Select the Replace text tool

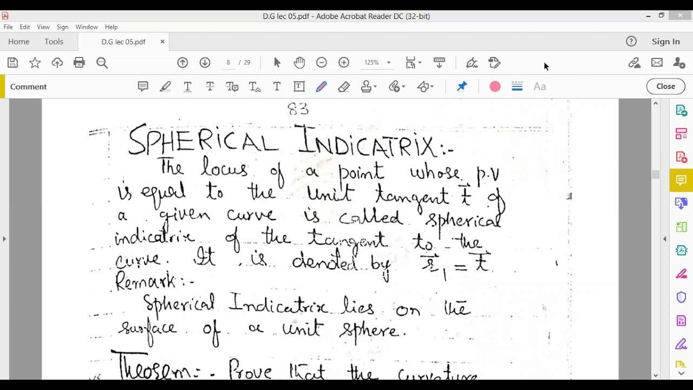232,87
